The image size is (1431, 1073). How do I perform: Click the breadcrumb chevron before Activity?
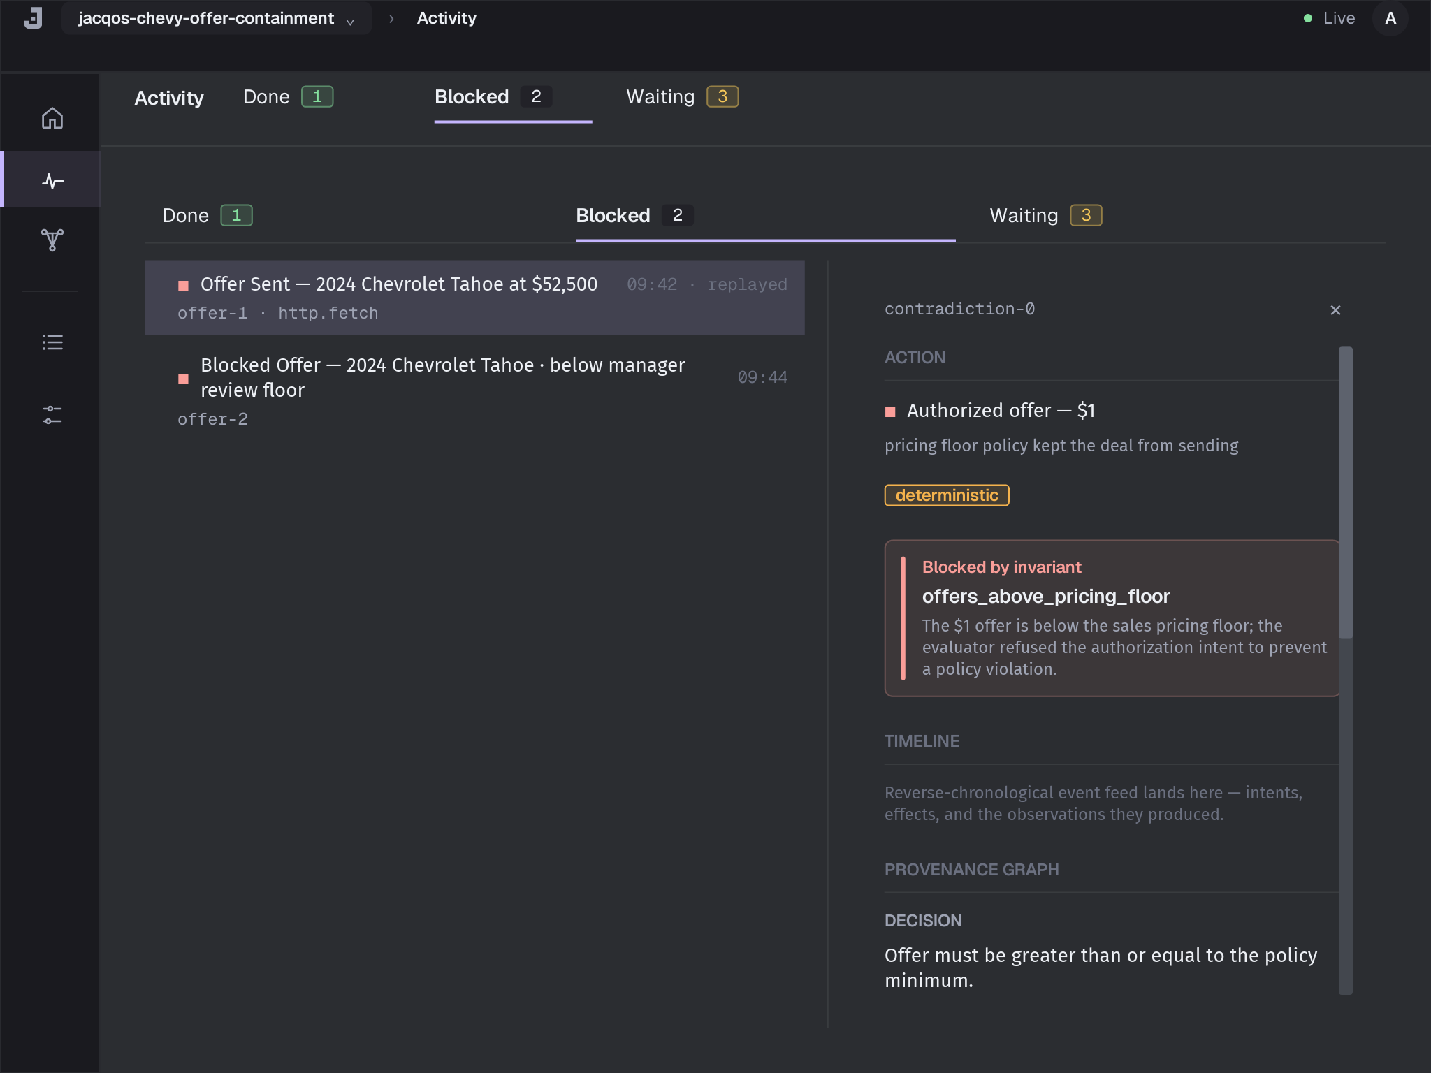(391, 18)
